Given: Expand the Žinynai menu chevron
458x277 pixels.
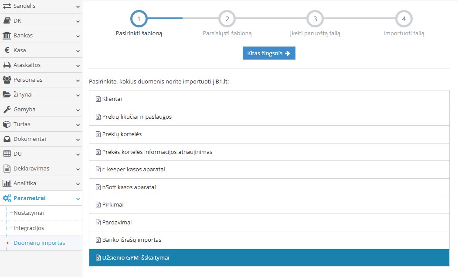Looking at the screenshot, I should point(78,95).
